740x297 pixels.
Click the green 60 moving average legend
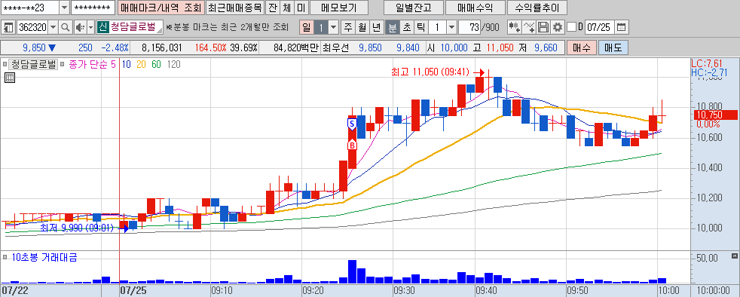(x=156, y=65)
